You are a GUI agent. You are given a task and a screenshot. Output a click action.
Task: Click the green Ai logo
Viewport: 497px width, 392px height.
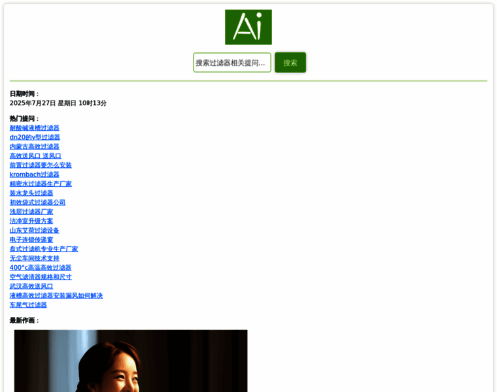[248, 27]
